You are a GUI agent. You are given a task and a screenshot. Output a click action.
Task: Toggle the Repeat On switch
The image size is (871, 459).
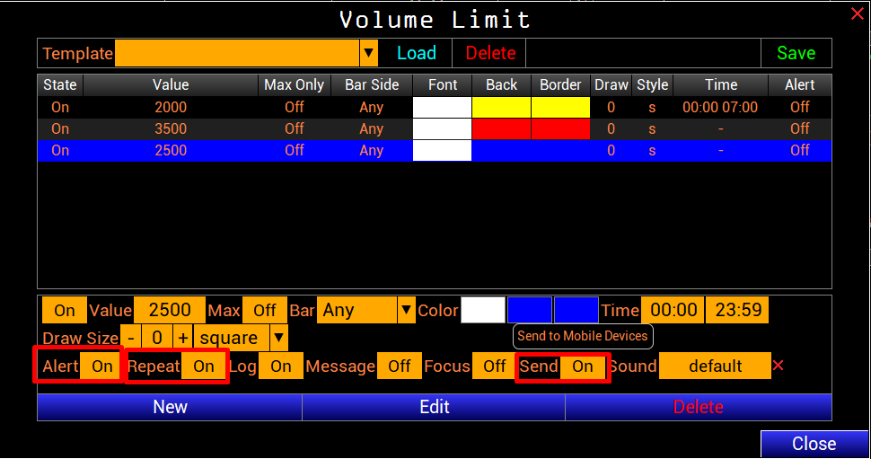204,366
